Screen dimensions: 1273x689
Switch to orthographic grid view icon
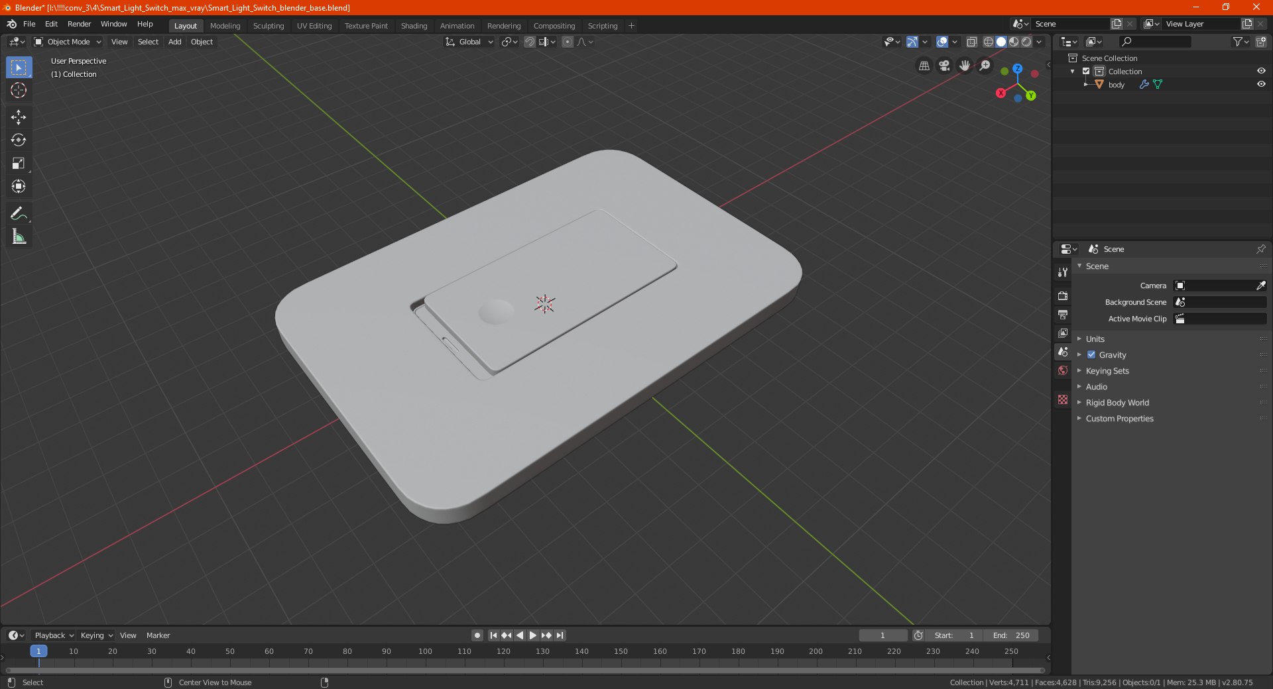point(924,66)
